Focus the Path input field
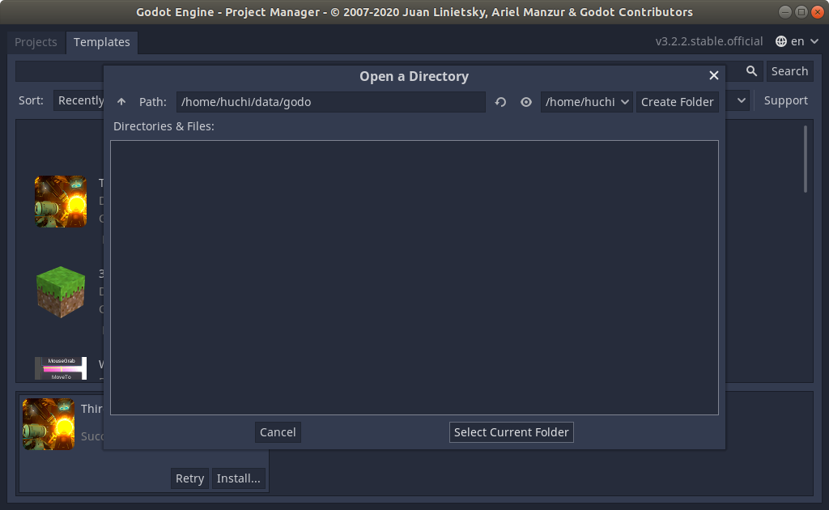The image size is (829, 510). (331, 102)
